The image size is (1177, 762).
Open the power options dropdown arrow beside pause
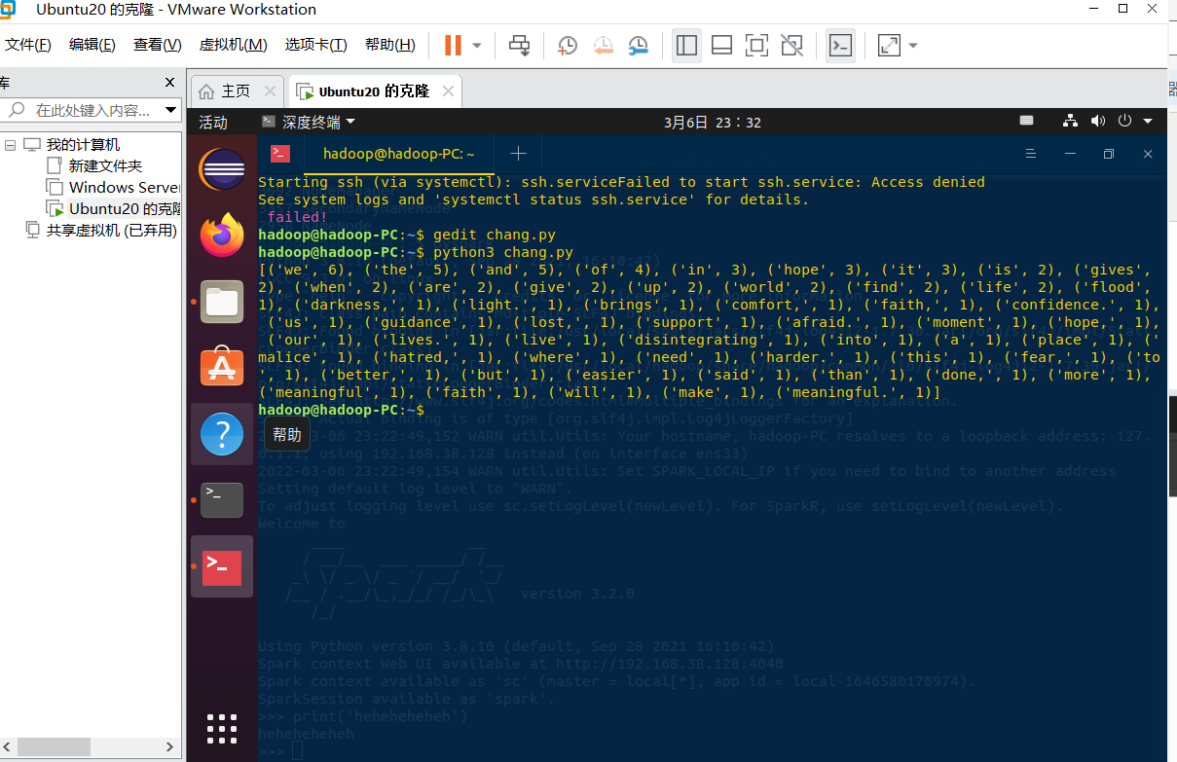[477, 45]
